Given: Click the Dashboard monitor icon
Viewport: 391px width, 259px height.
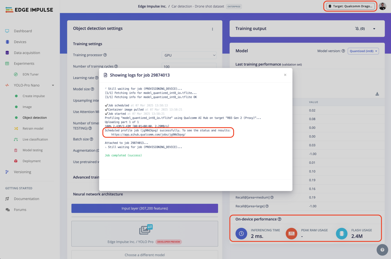Looking at the screenshot, I should pos(7,31).
